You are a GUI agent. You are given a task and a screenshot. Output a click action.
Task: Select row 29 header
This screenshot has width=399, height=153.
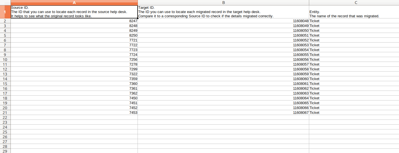tap(5, 151)
